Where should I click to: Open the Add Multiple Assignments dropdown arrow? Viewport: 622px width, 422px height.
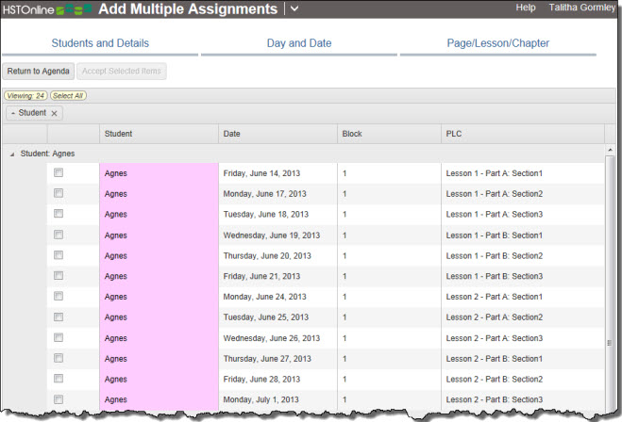point(294,8)
